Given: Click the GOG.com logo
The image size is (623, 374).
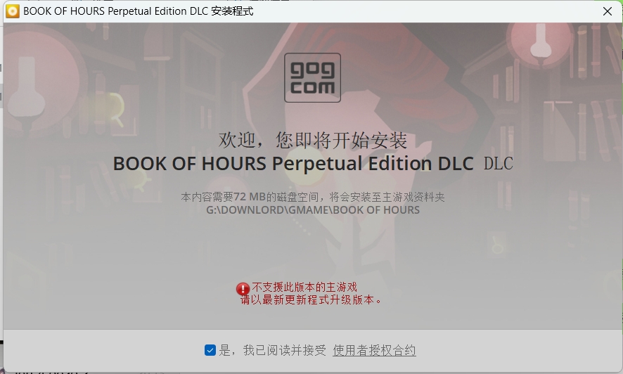Looking at the screenshot, I should click(x=312, y=78).
